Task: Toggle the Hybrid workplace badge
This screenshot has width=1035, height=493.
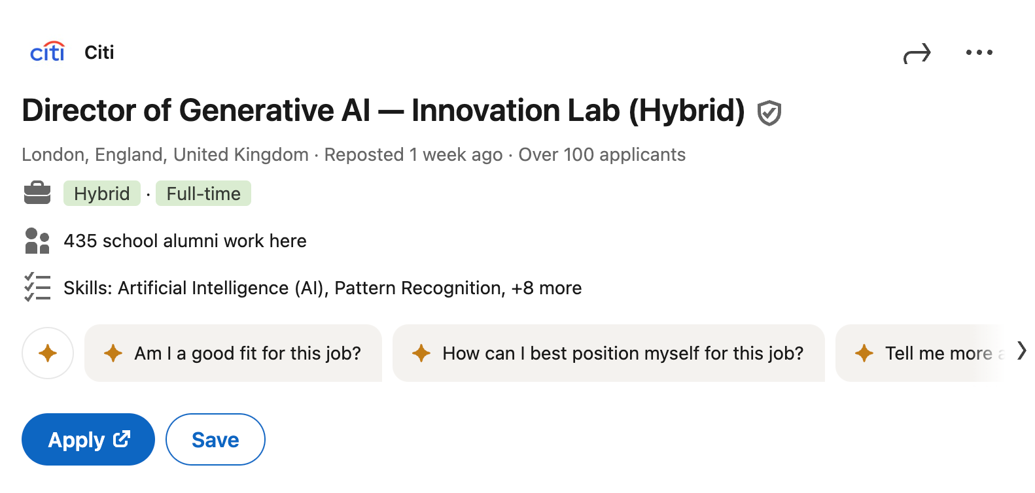Action: point(101,193)
